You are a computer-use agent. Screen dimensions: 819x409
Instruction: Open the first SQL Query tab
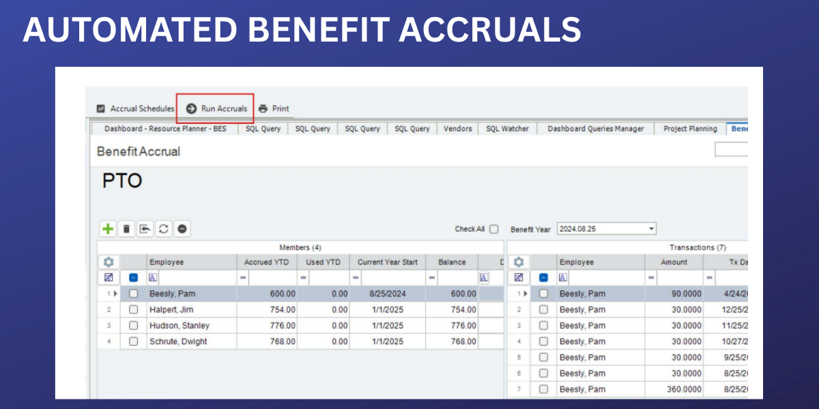[x=263, y=128]
